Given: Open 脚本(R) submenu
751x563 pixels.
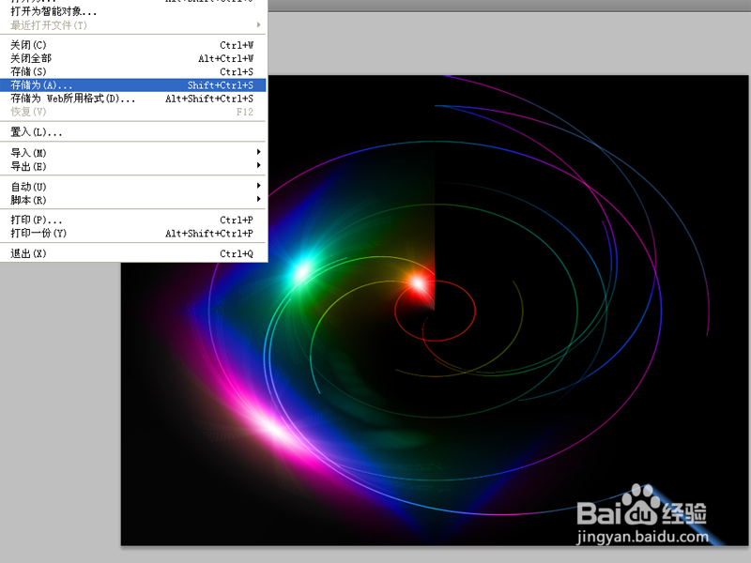Looking at the screenshot, I should 133,200.
